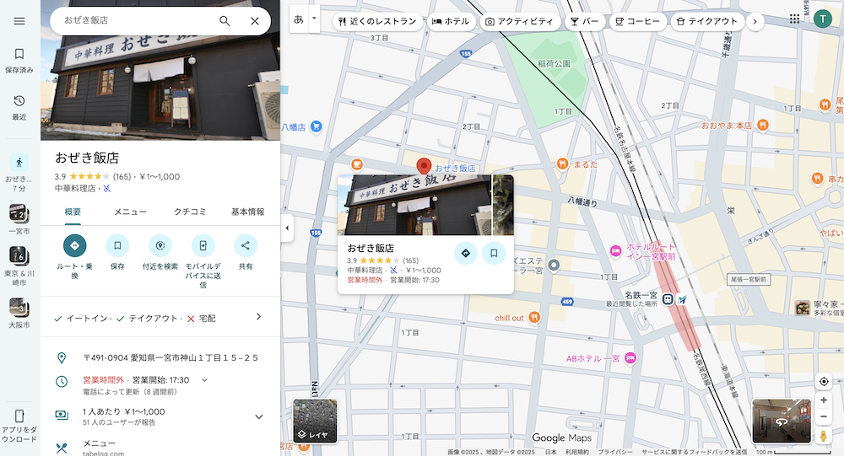Expand opening hours dropdown
Image resolution: width=844 pixels, height=456 pixels.
coord(204,380)
